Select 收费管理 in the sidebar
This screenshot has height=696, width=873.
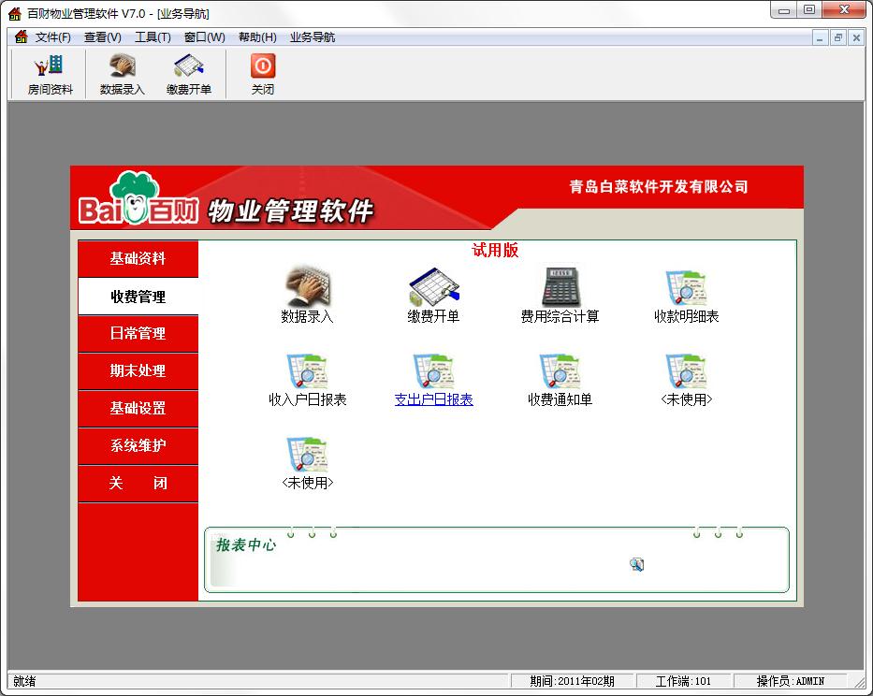tap(138, 297)
